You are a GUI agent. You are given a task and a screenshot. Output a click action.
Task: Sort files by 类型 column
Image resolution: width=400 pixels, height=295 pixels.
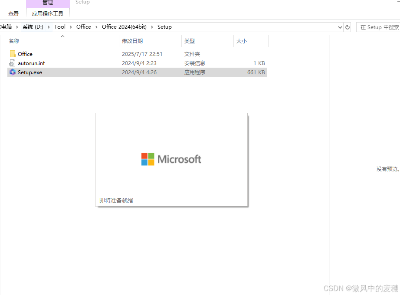(190, 41)
